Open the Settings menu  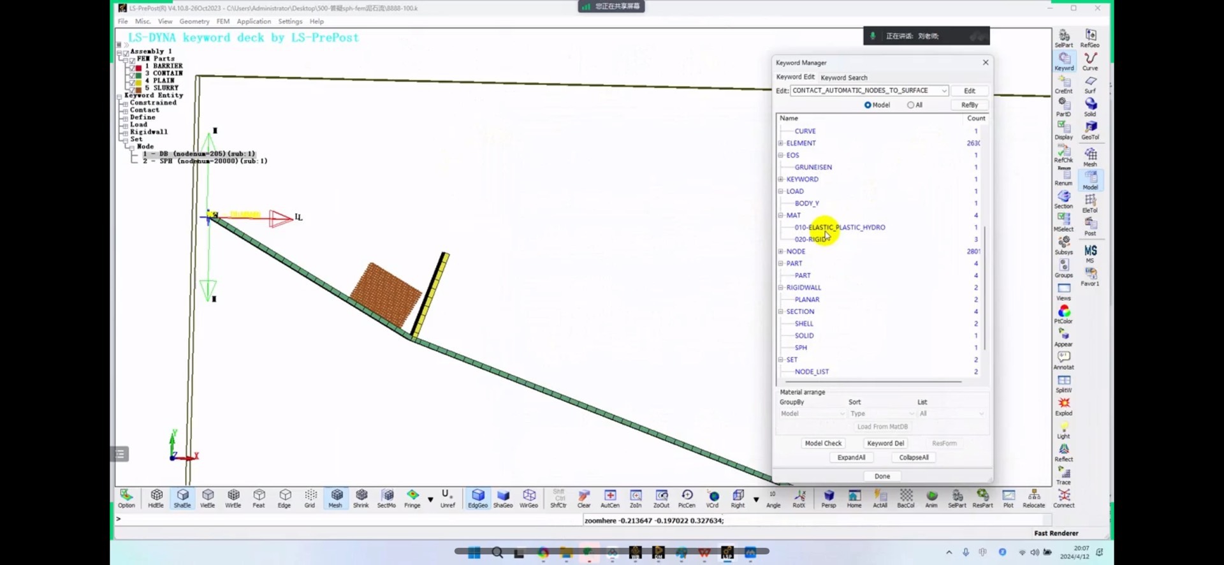[290, 21]
